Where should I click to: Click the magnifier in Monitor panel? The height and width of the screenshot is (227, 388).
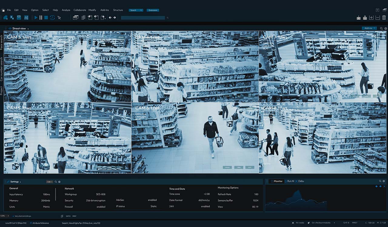coord(380,181)
